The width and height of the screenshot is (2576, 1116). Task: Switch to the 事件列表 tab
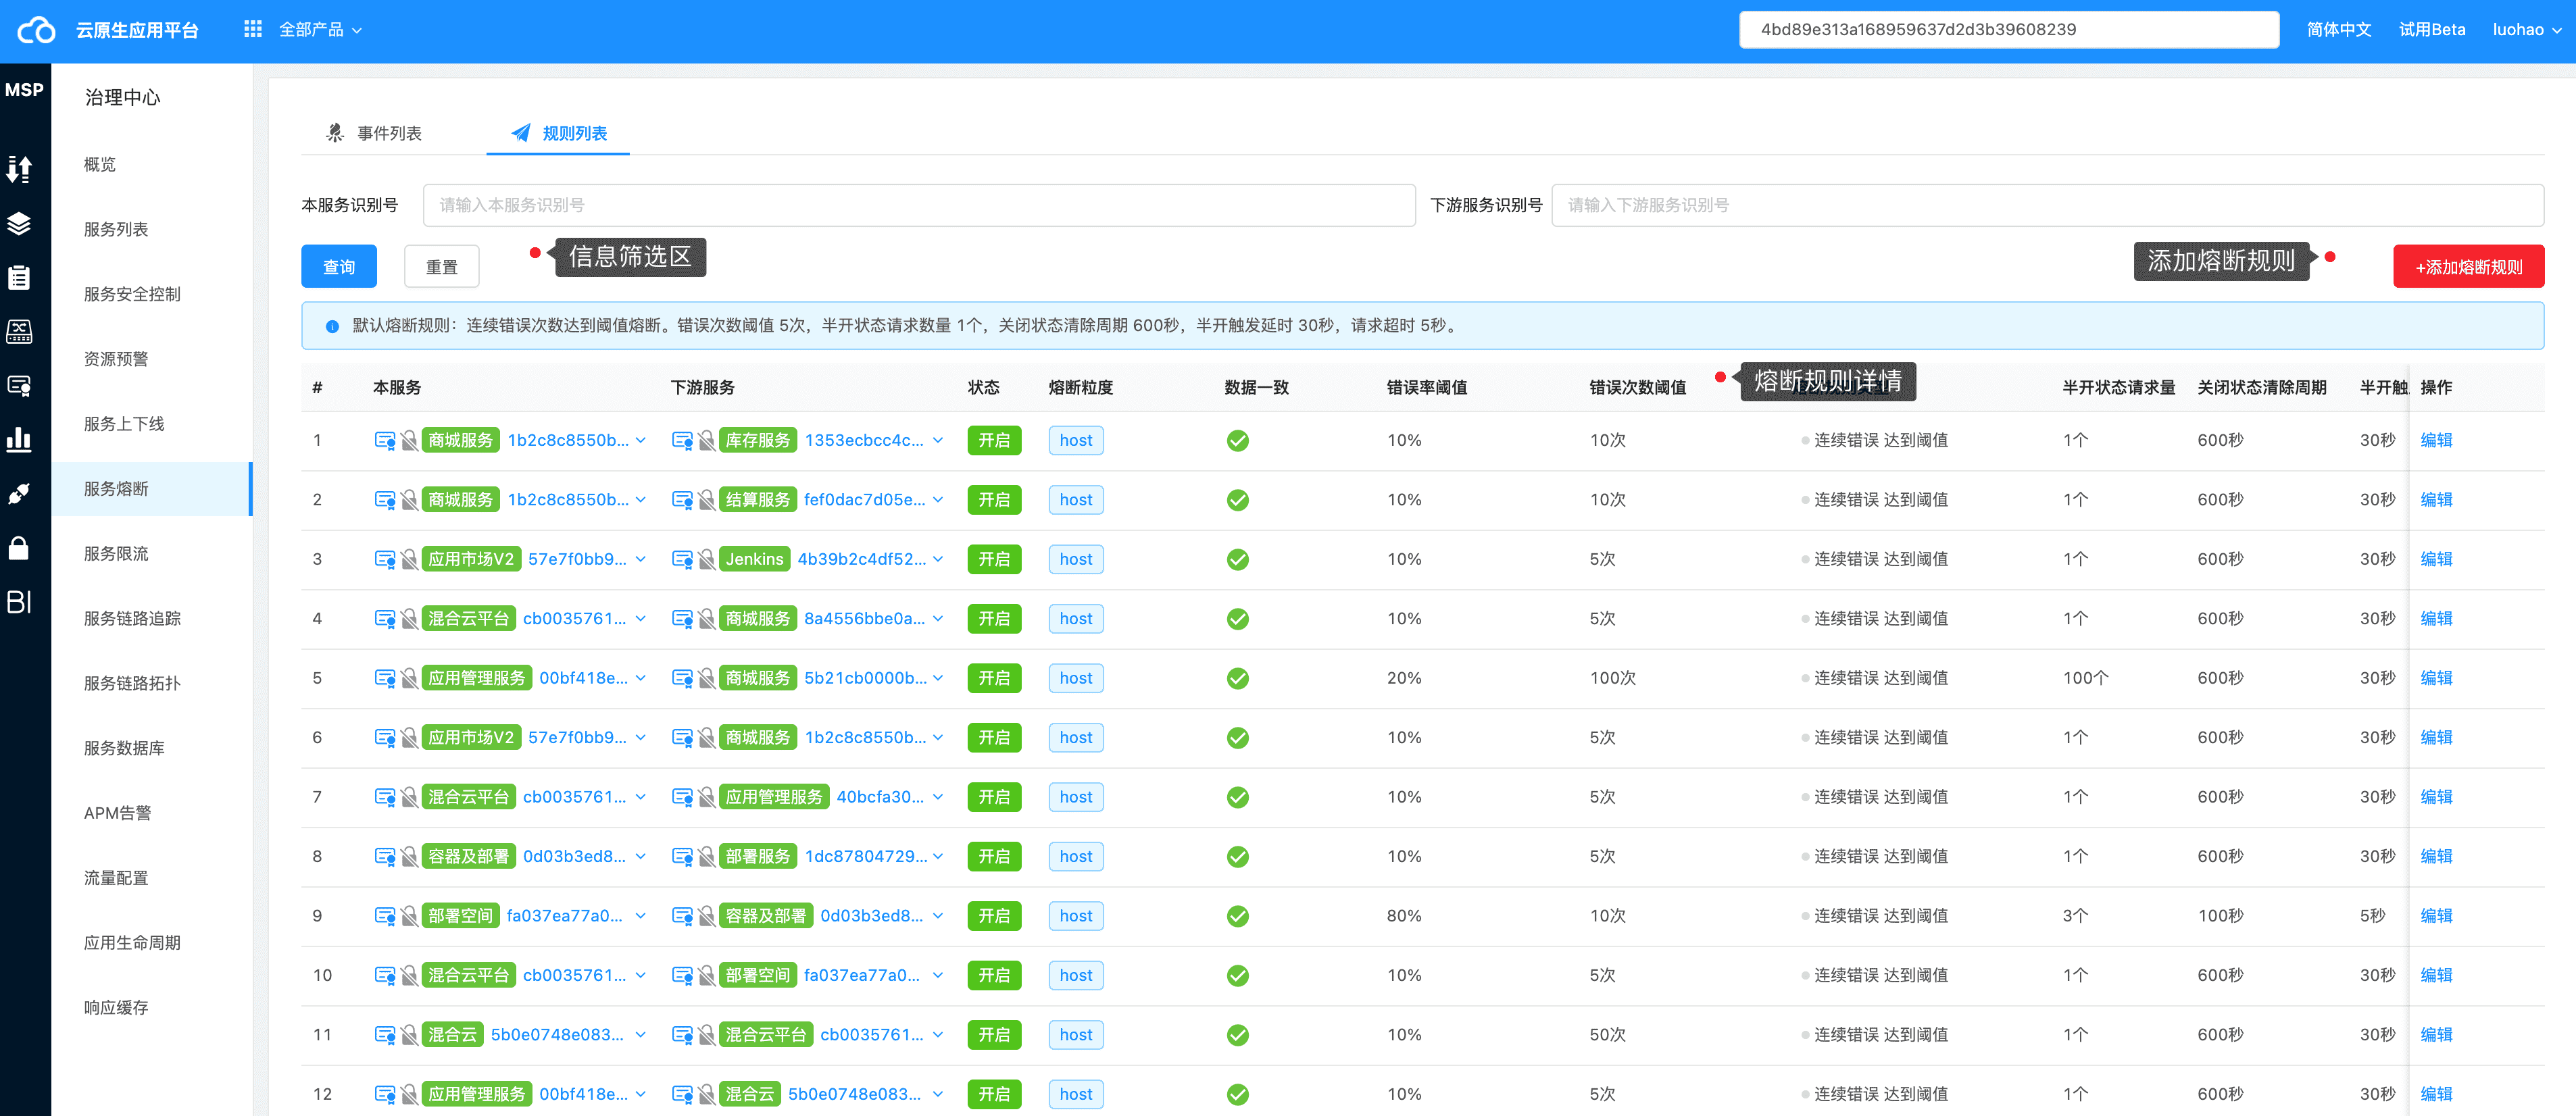pos(375,133)
